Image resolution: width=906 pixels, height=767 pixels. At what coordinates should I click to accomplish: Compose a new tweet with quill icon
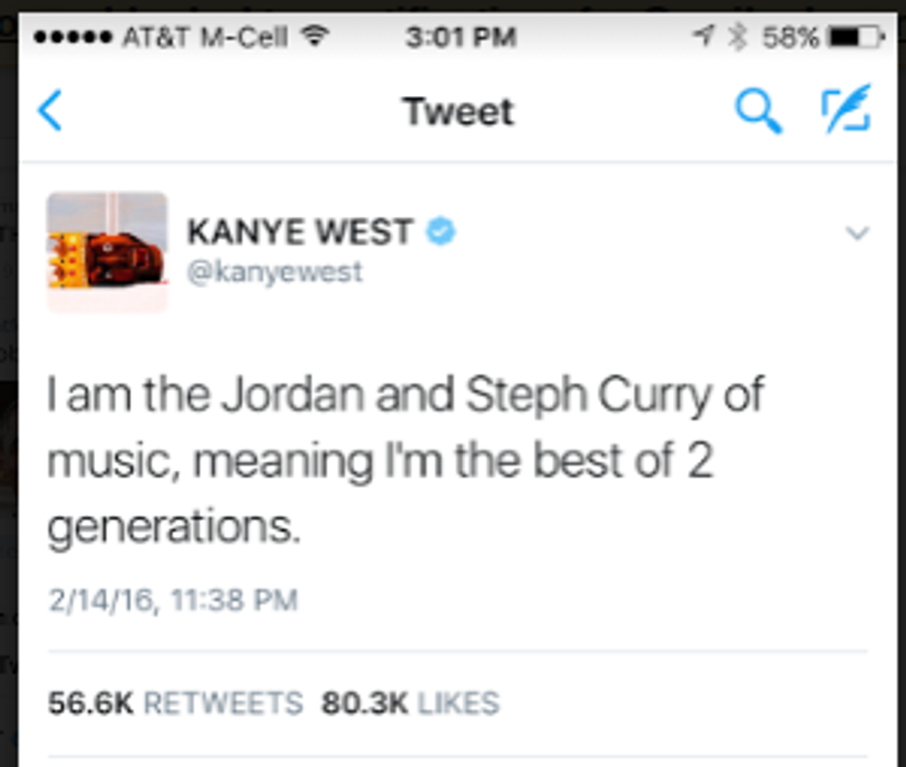[847, 109]
